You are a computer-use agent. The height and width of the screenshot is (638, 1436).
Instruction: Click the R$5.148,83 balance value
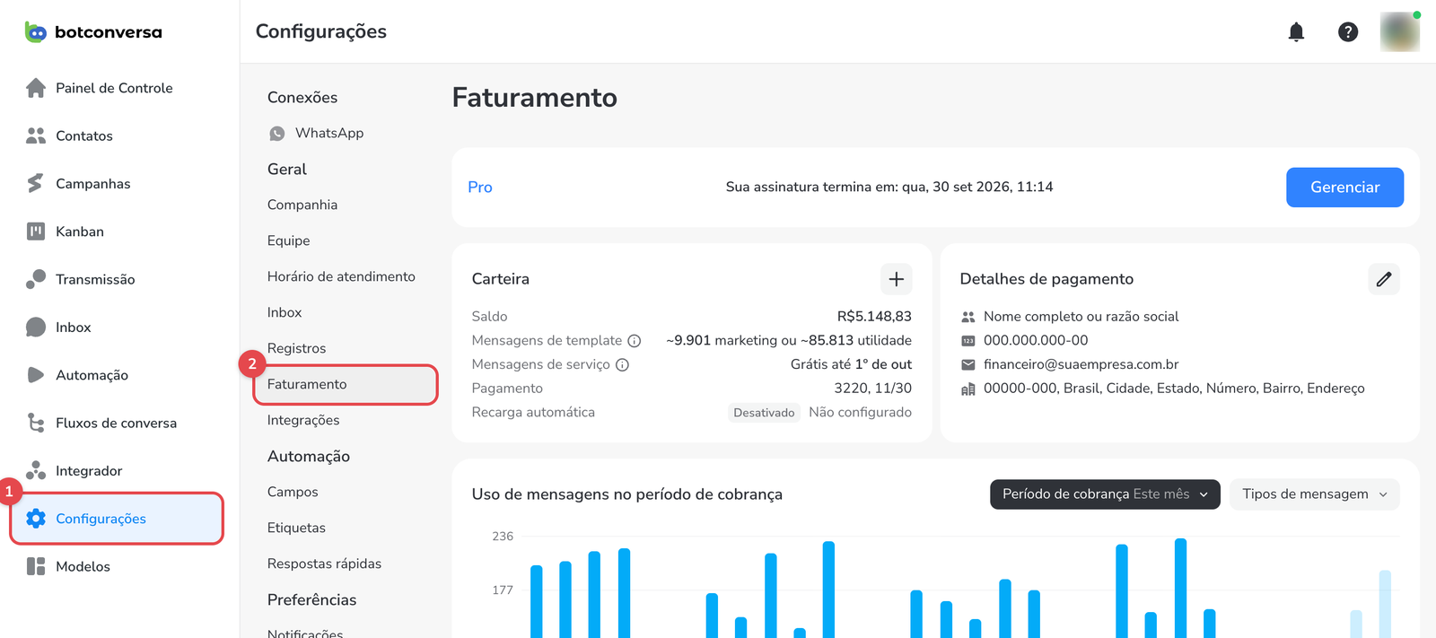click(874, 317)
